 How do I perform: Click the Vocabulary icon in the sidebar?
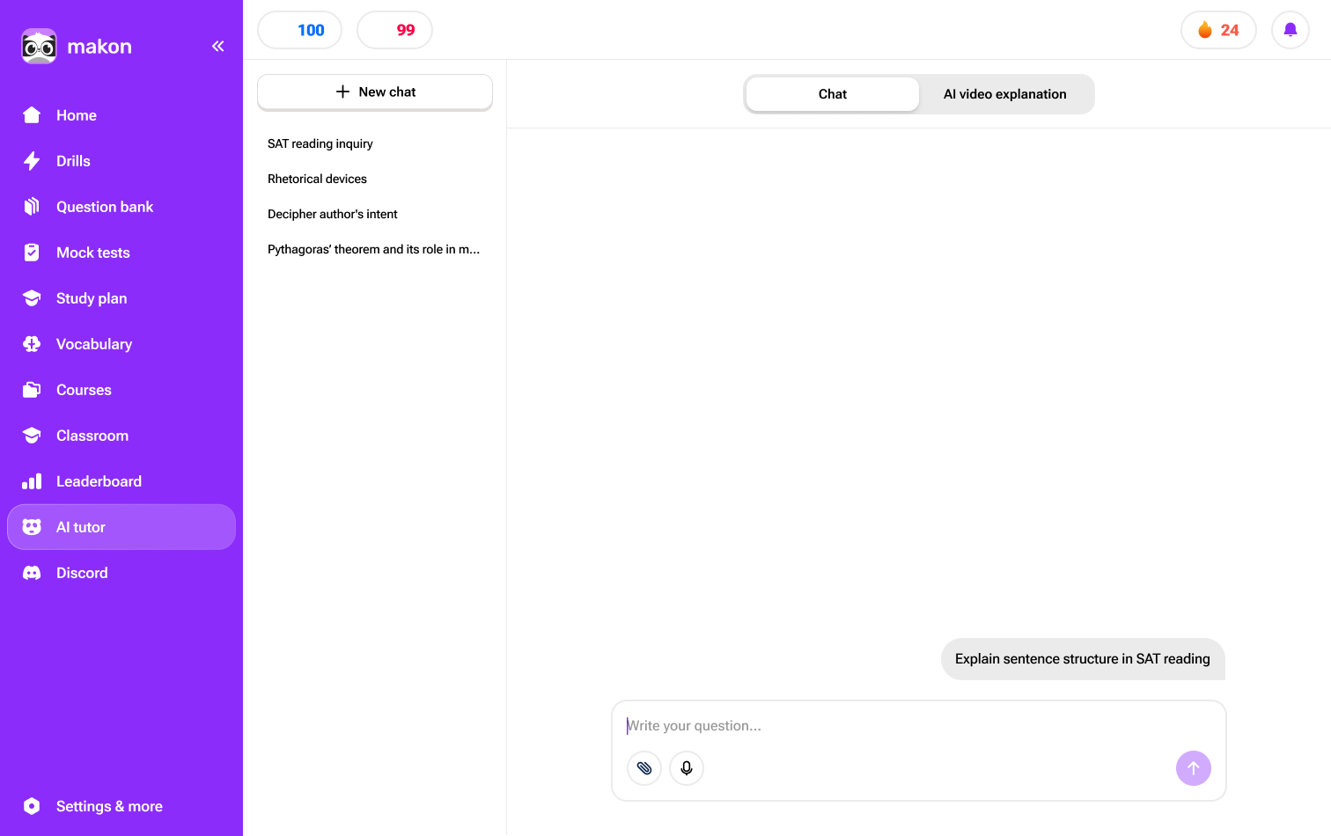[x=32, y=343]
